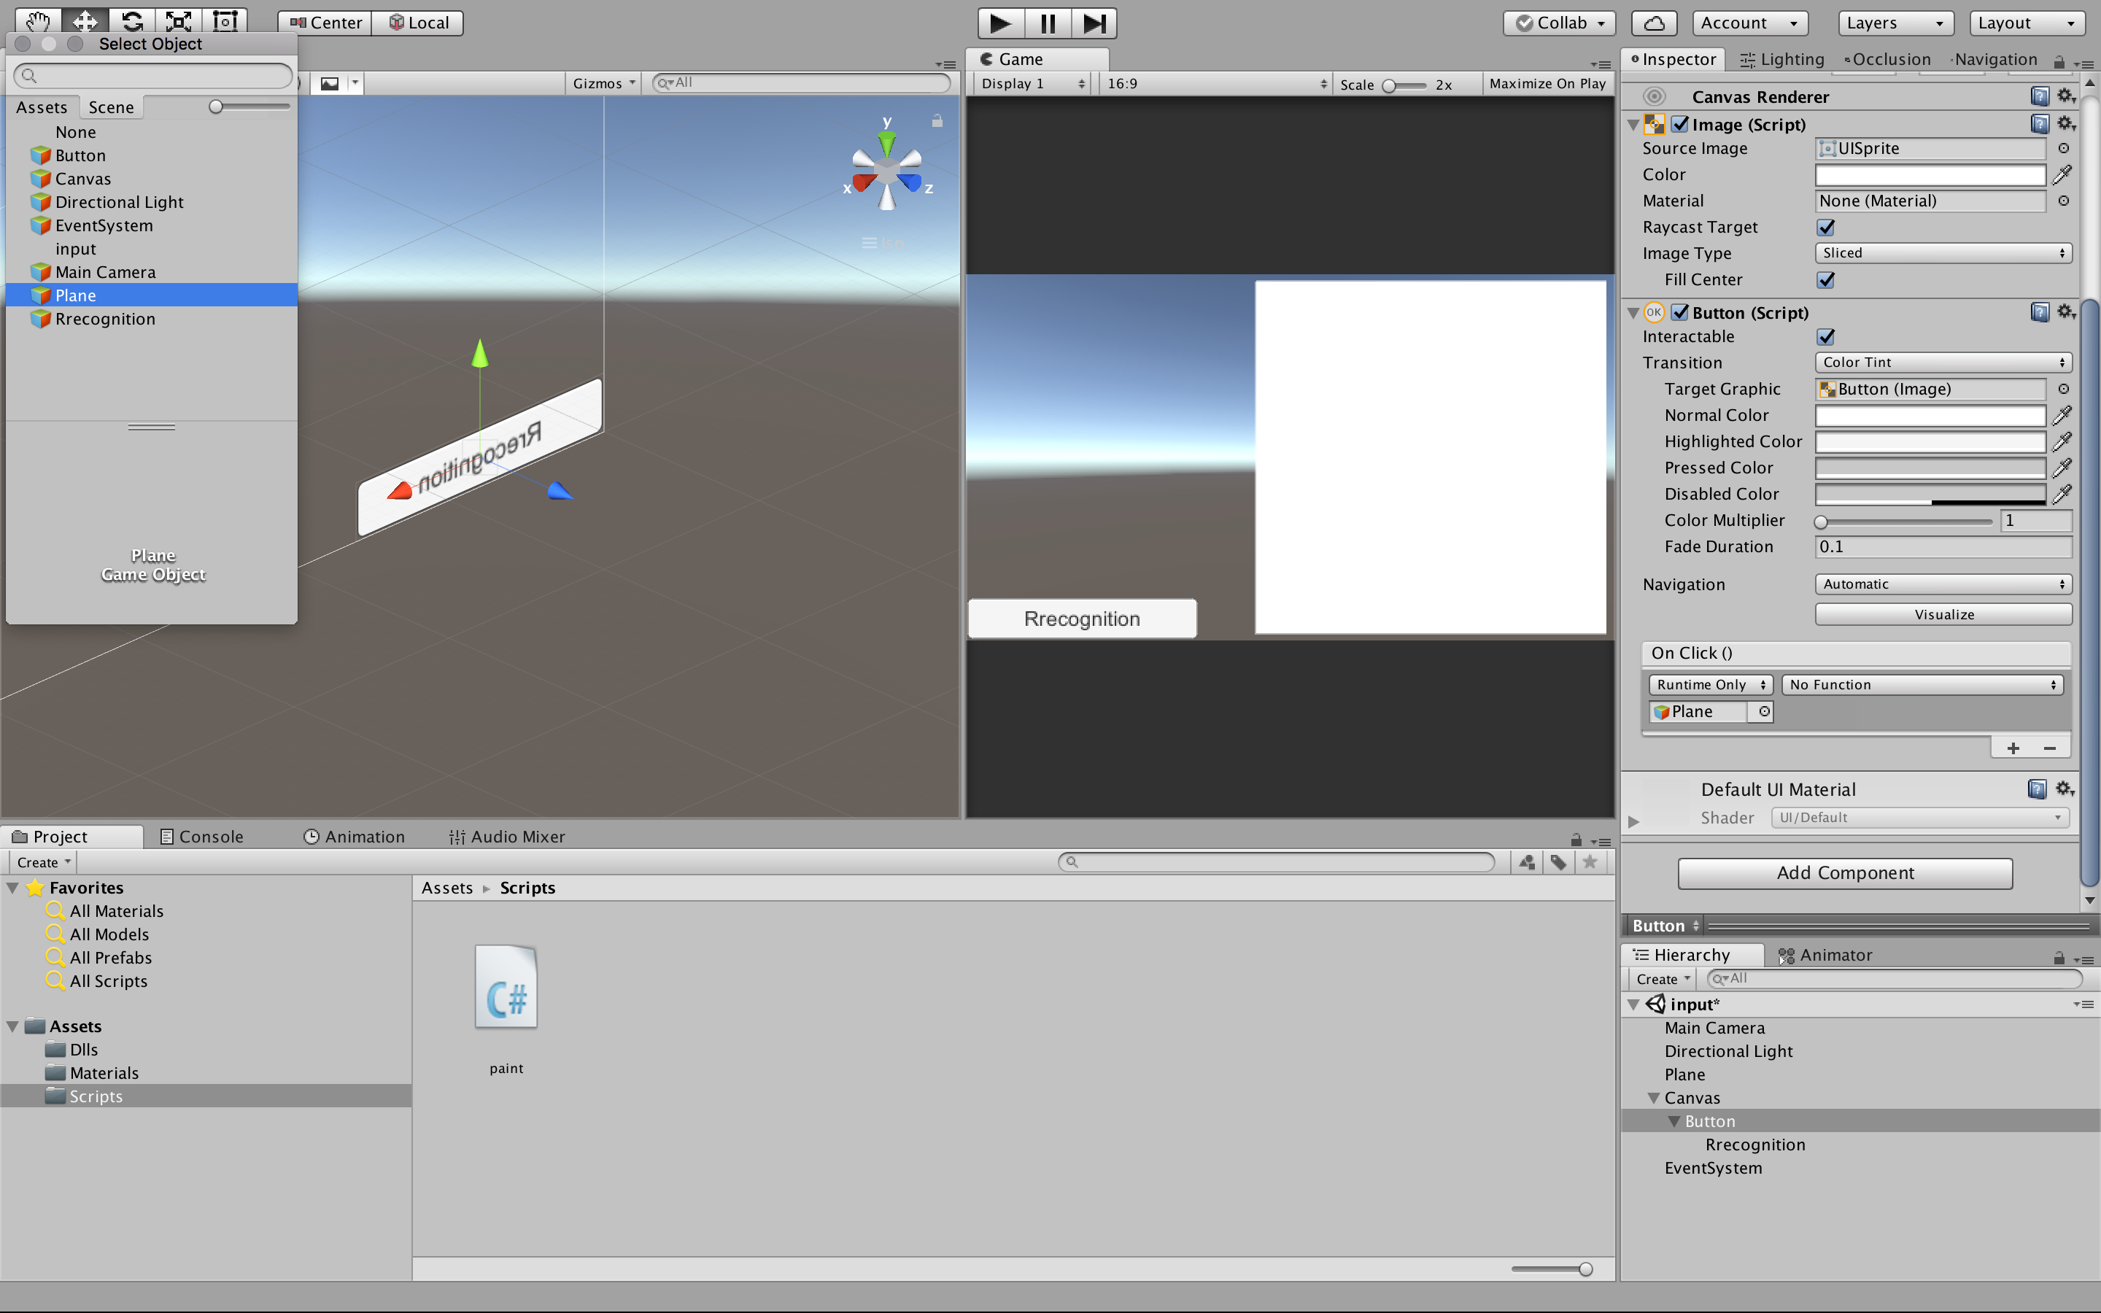Click the Add Component button
2101x1313 pixels.
pyautogui.click(x=1844, y=872)
